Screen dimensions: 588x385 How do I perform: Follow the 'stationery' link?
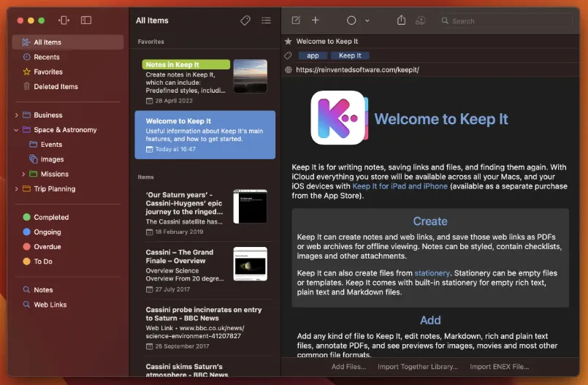[x=432, y=273]
